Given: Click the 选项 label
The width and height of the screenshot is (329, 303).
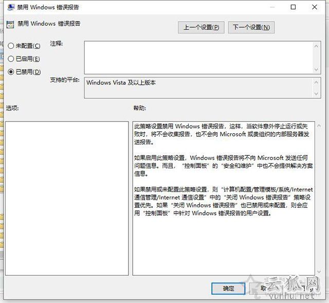Looking at the screenshot, I should (12, 108).
